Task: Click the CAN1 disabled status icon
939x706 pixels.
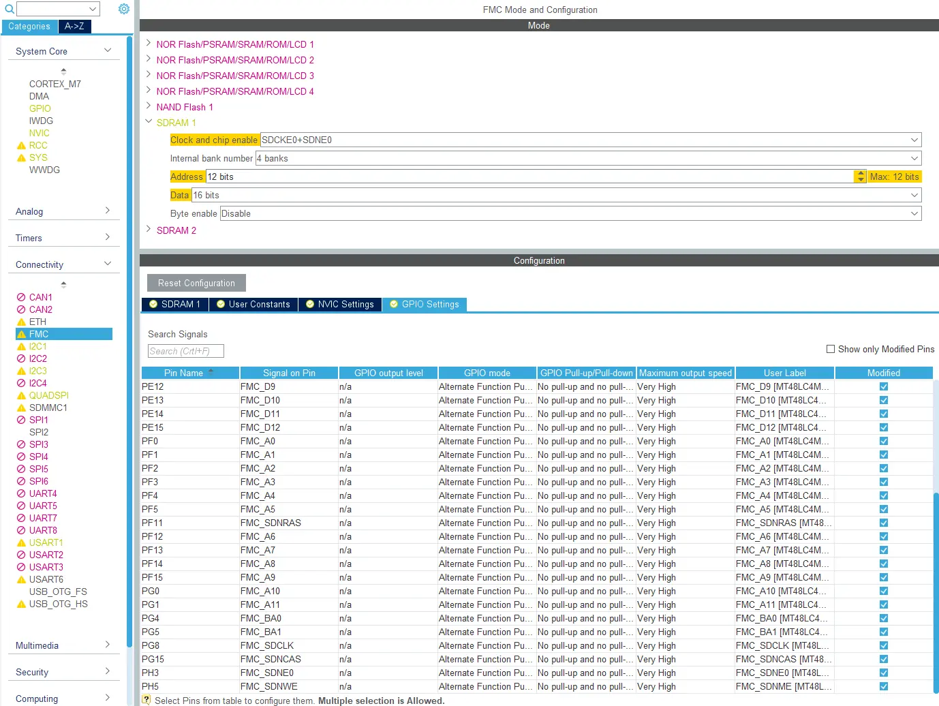Action: 21,298
